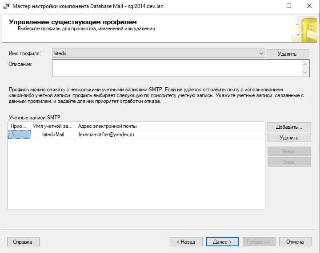The height and width of the screenshot is (253, 320).
Task: Click the Готово >>| button
Action: [x=259, y=242]
